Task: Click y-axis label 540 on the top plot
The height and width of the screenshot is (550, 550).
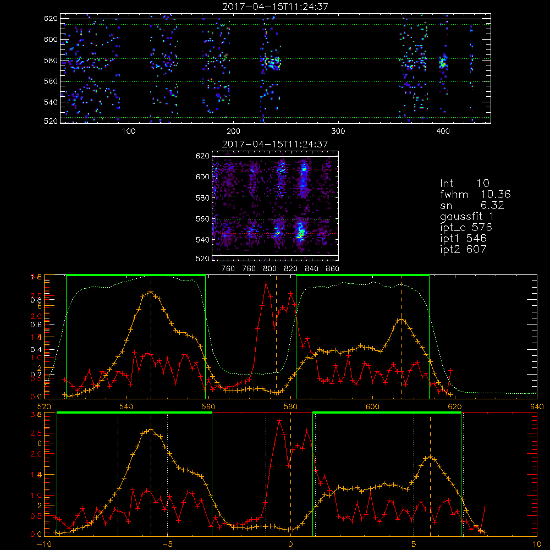Action: pos(51,102)
